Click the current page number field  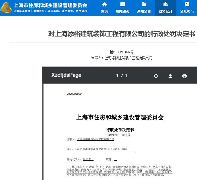[117, 76]
